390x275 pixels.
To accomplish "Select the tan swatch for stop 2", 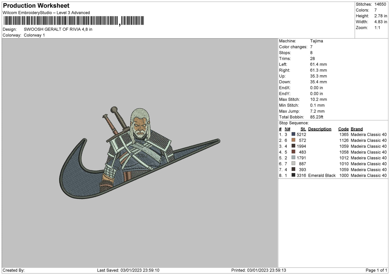I will tap(293, 140).
